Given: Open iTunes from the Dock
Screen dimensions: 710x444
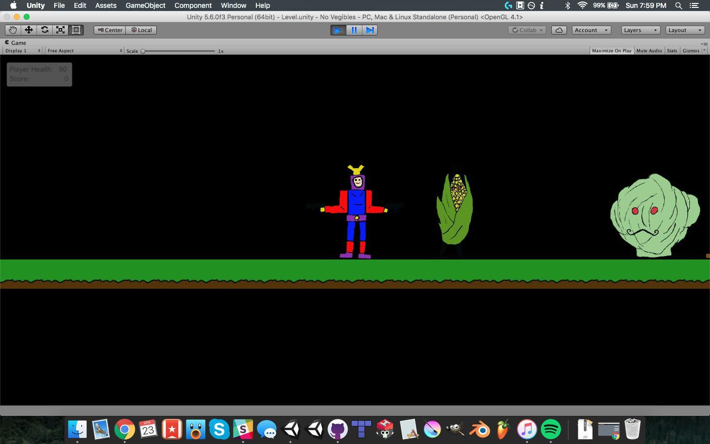Looking at the screenshot, I should [x=527, y=429].
